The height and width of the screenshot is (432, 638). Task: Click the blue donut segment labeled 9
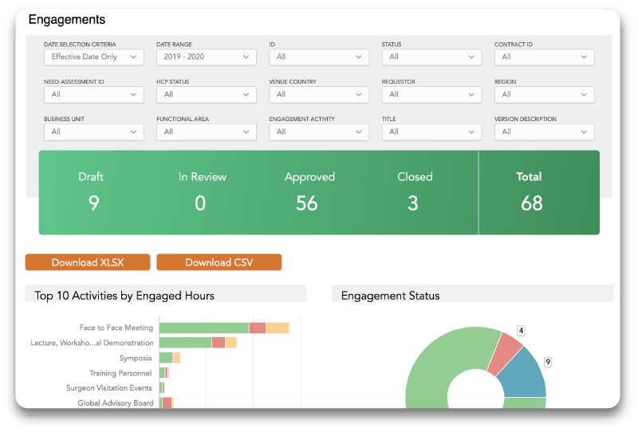[525, 376]
